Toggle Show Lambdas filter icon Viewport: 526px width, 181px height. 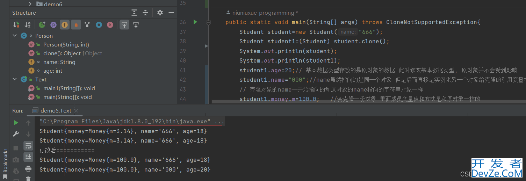pyautogui.click(x=110, y=25)
